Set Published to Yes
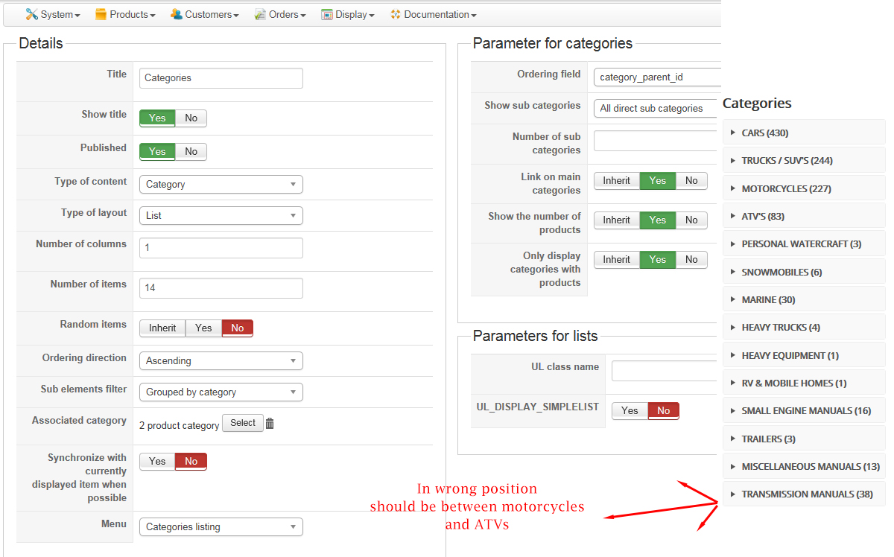Viewport: 894px width, 557px height. 157,151
